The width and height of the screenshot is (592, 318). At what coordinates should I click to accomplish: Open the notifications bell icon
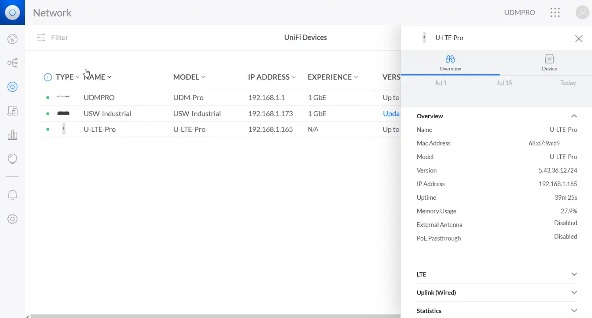pyautogui.click(x=12, y=195)
